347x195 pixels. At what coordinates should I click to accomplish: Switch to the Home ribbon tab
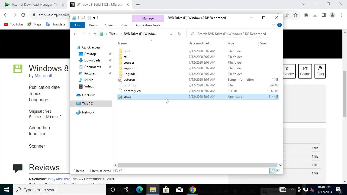coord(93,25)
